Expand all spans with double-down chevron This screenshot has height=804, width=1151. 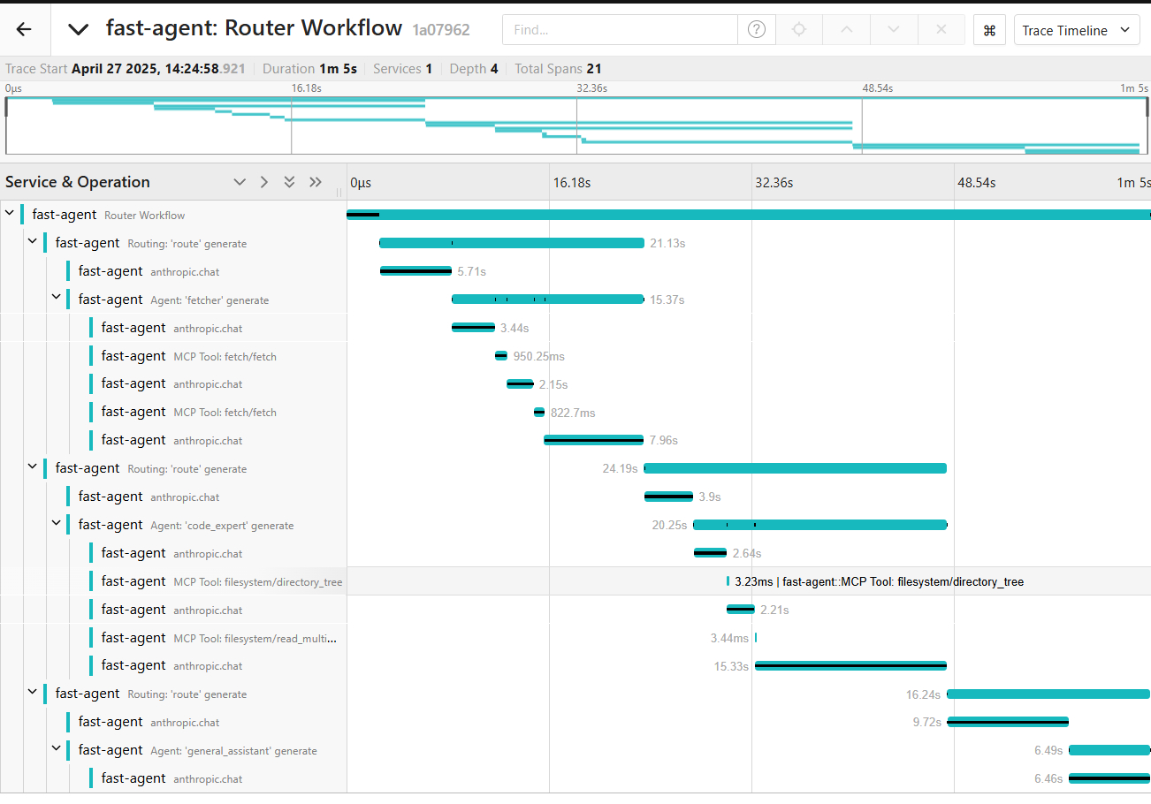tap(289, 182)
